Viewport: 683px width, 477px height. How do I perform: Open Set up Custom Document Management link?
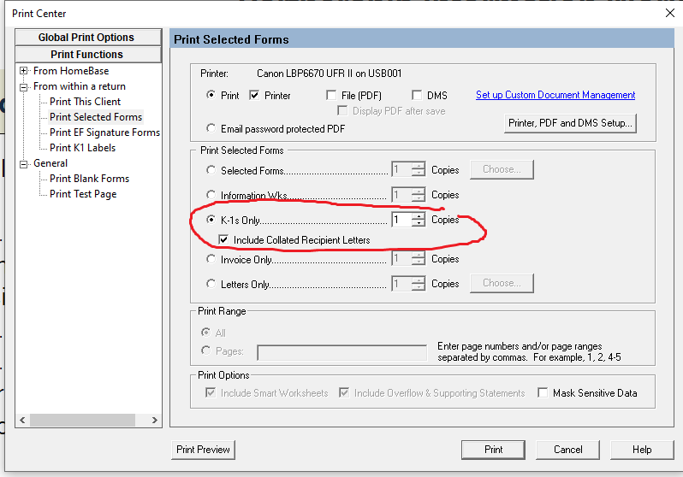point(555,95)
